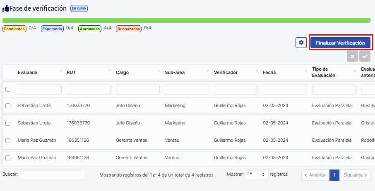Click the gray checkmark approve icon
375x191 pixels.
(x=365, y=57)
